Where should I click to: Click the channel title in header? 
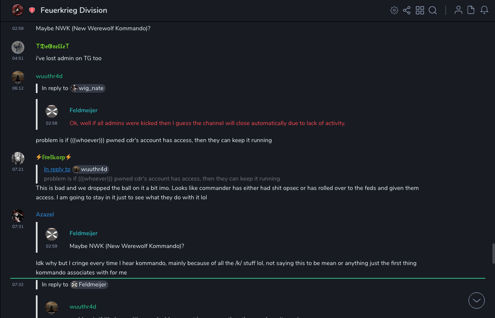74,10
